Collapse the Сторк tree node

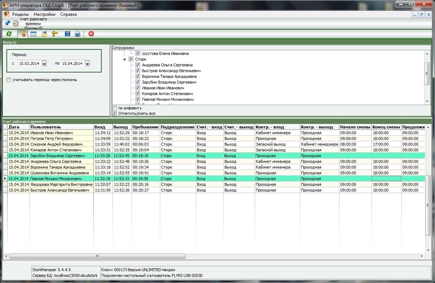point(124,59)
